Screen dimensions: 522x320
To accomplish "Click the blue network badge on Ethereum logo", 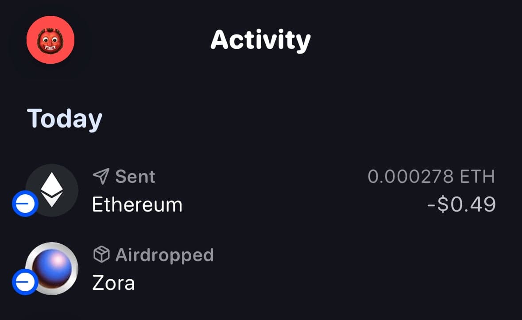I will click(25, 204).
